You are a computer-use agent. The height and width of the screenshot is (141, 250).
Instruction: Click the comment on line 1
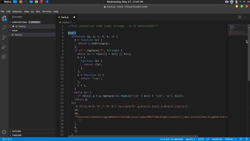tap(113, 26)
